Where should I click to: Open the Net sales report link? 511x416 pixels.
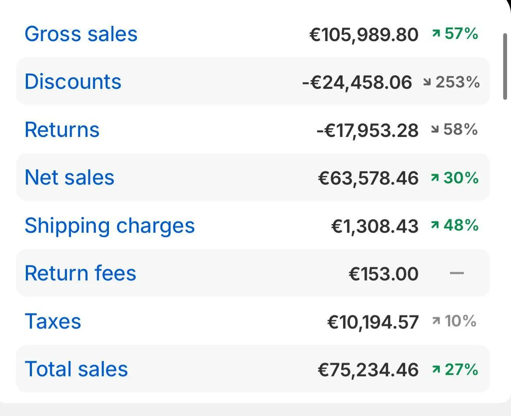tap(70, 178)
